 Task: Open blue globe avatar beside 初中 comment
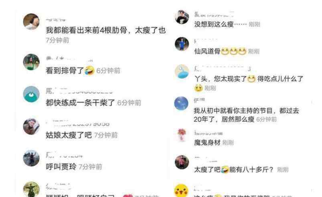[x=181, y=103]
